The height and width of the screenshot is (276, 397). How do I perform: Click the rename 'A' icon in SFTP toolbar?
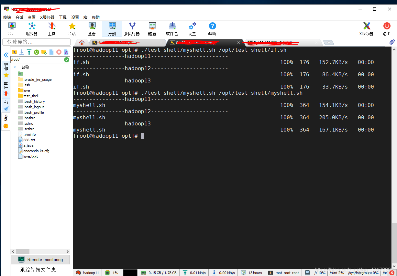click(66, 52)
